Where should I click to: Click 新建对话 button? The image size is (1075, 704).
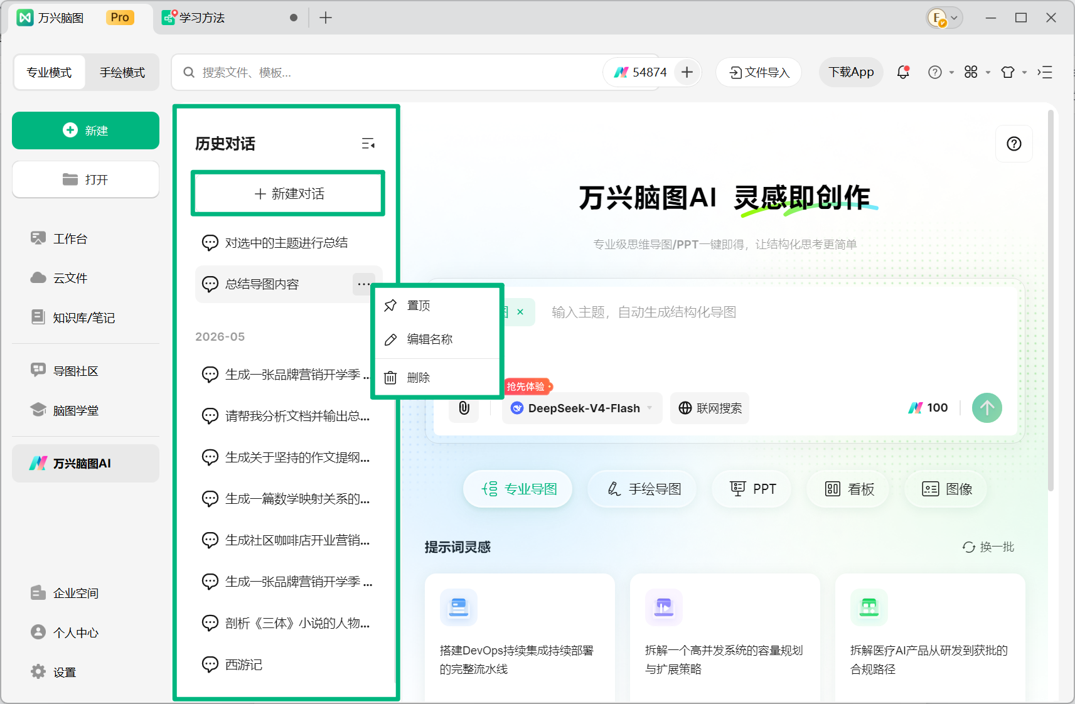tap(289, 194)
